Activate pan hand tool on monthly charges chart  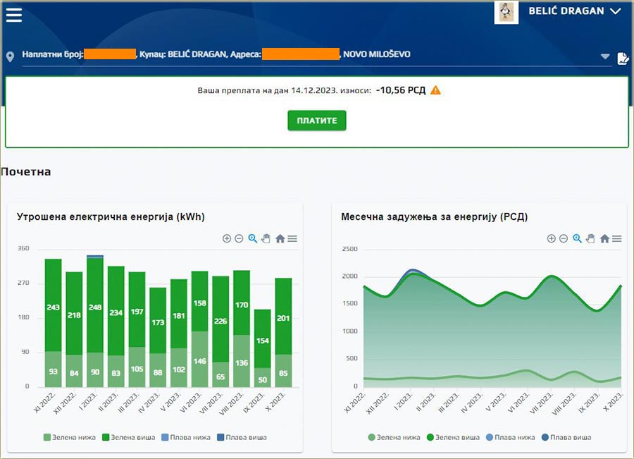pos(590,239)
